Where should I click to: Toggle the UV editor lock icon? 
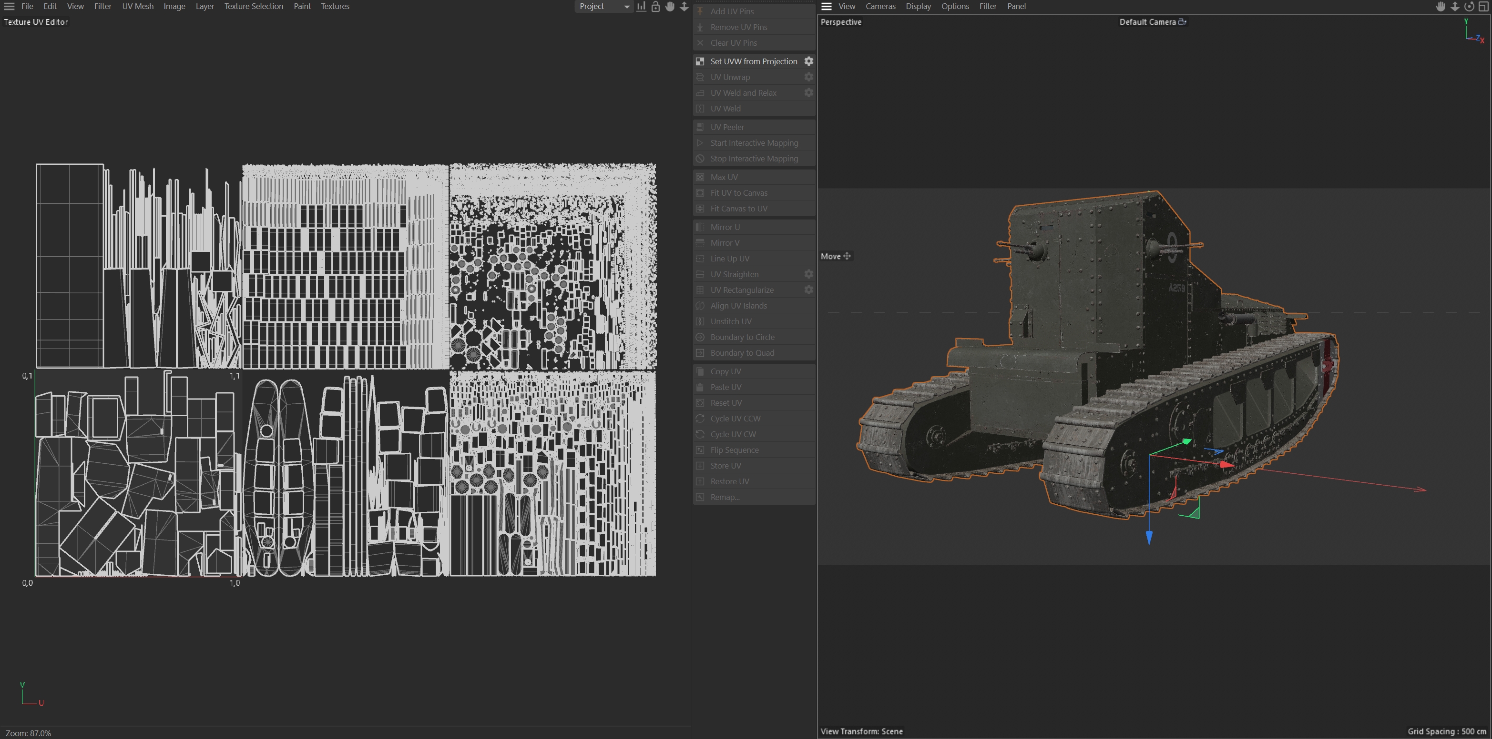click(655, 6)
